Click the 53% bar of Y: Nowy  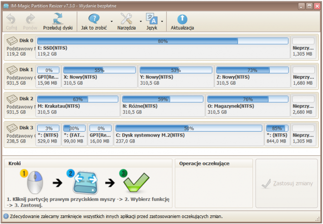(x=176, y=70)
